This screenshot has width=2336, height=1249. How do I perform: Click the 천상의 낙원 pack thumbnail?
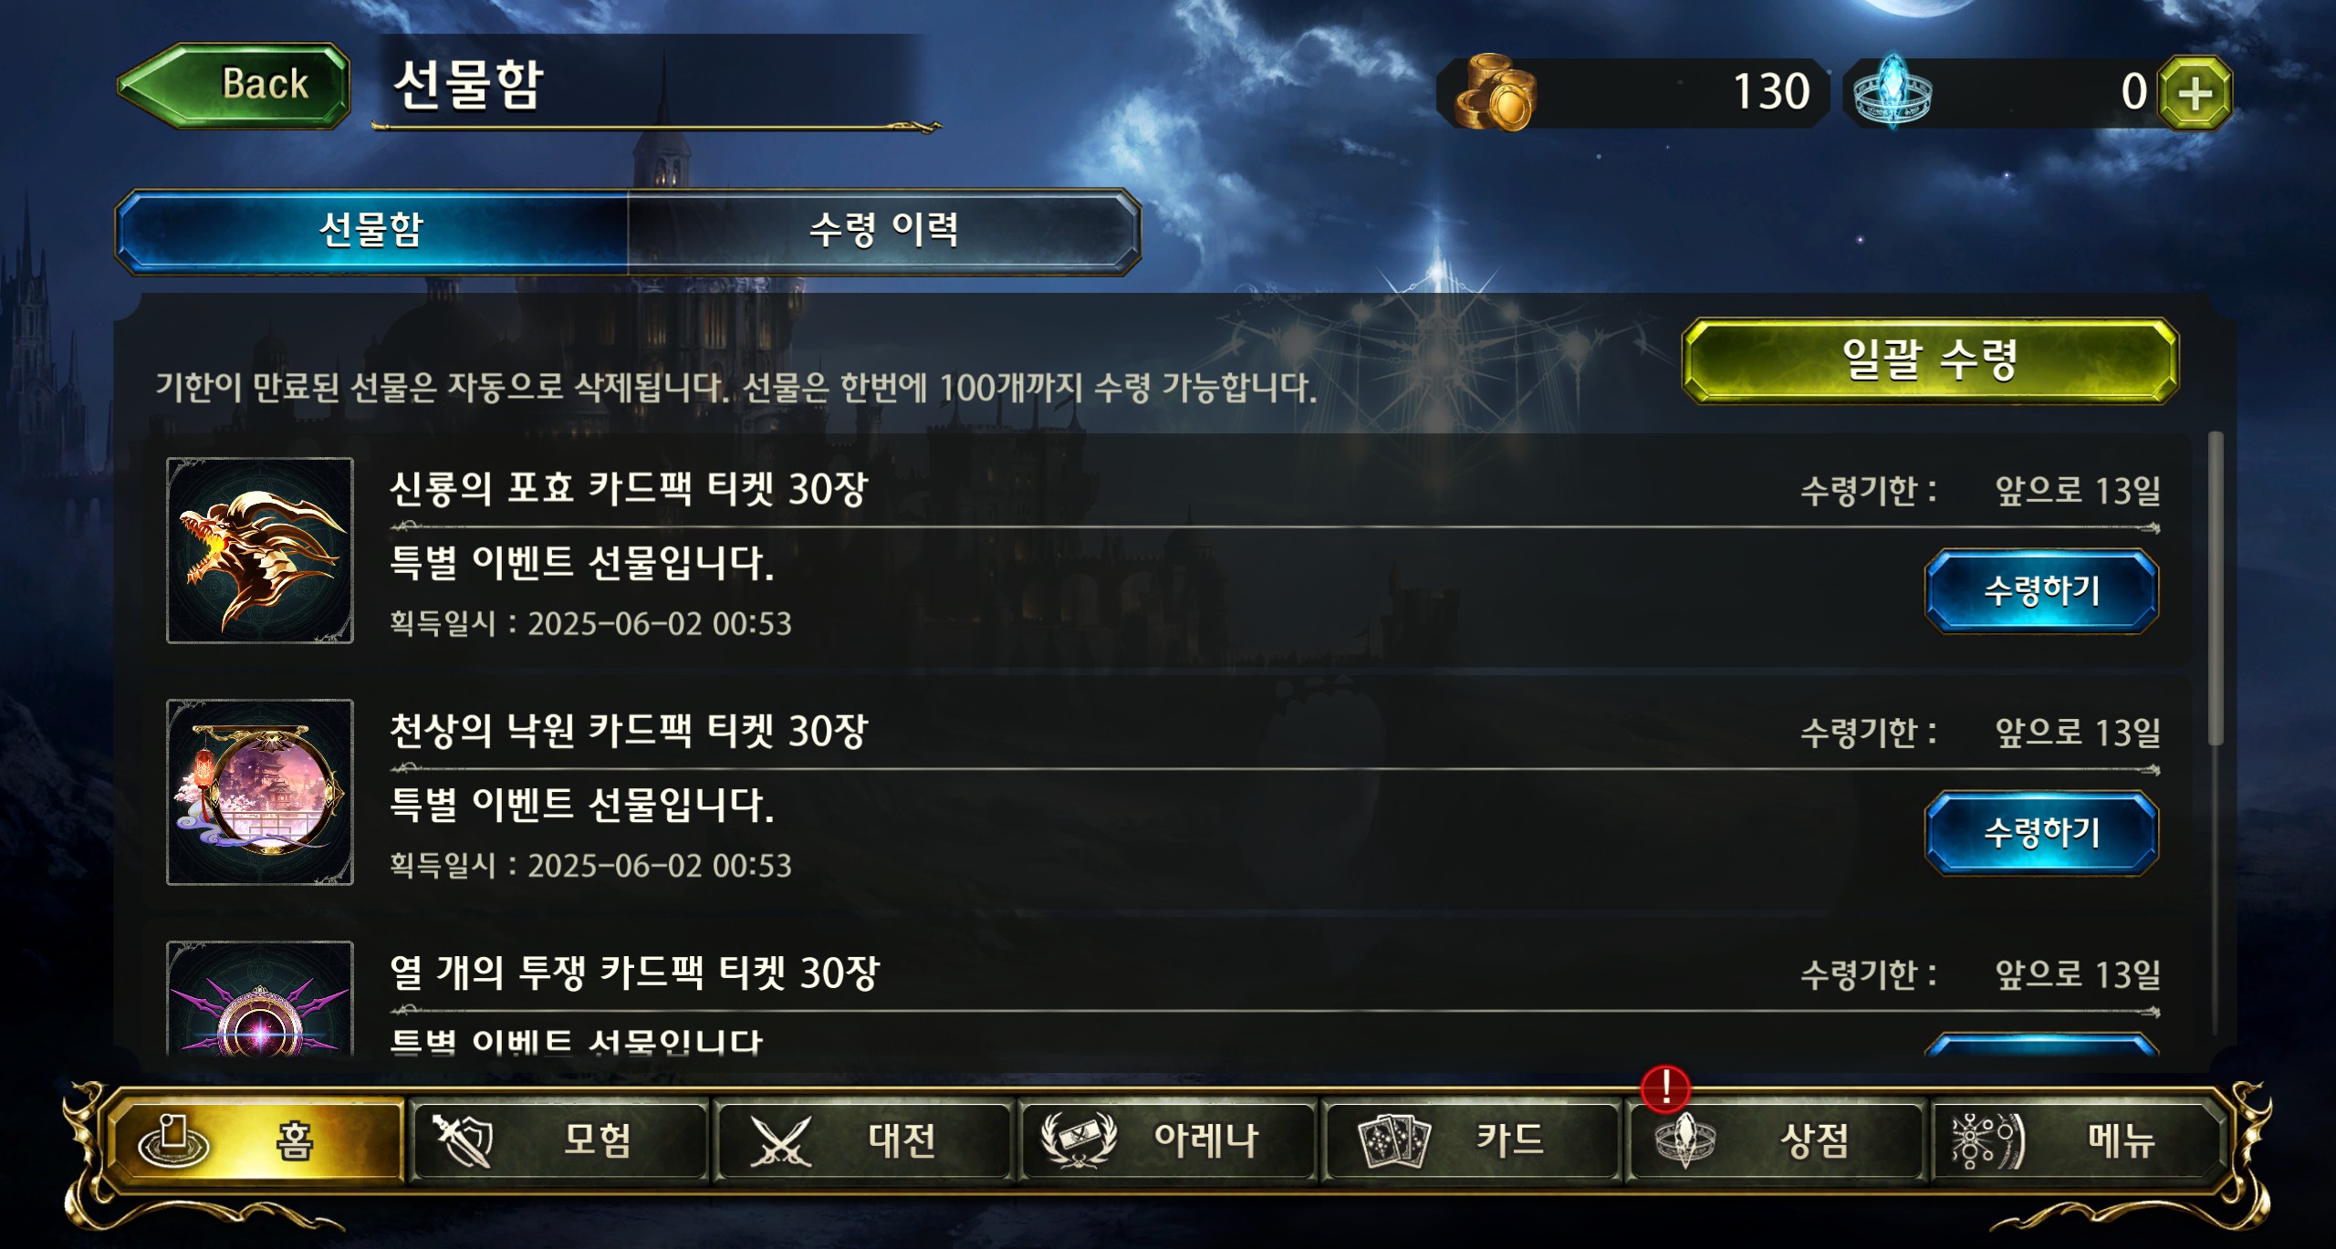[x=260, y=792]
